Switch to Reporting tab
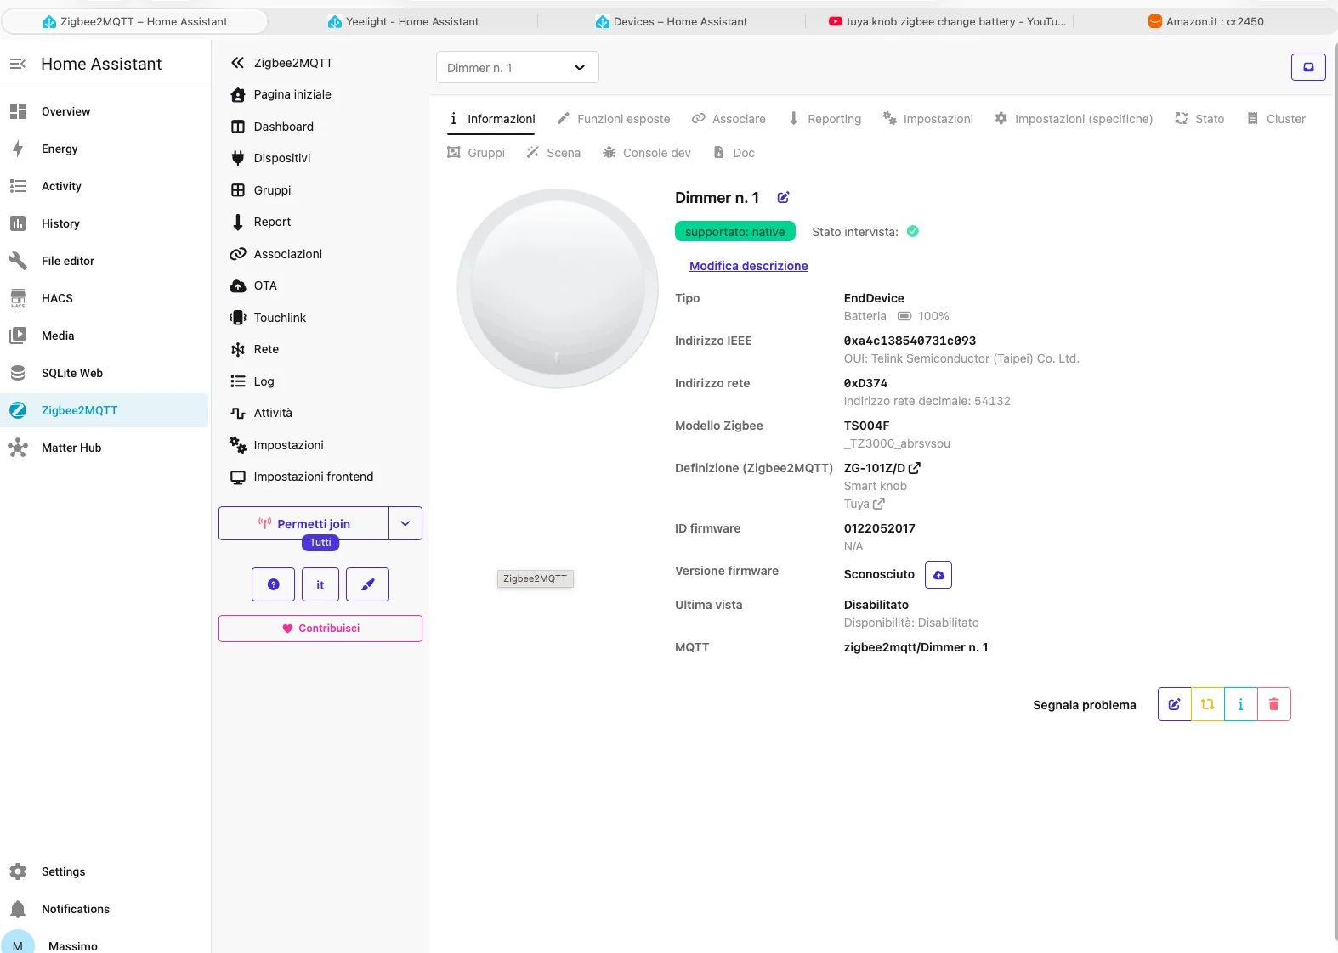Image resolution: width=1338 pixels, height=953 pixels. pyautogui.click(x=825, y=119)
